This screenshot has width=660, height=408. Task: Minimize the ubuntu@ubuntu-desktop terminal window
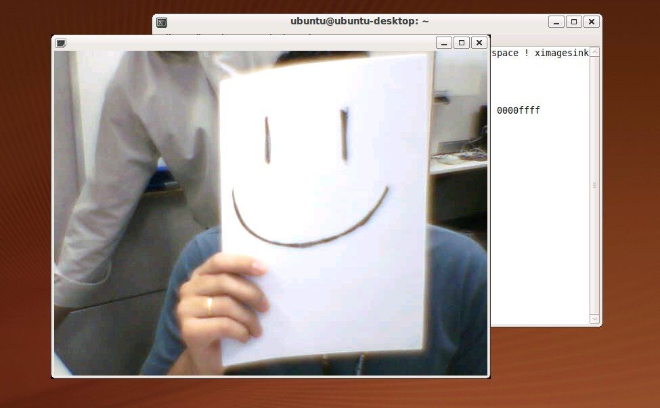pyautogui.click(x=556, y=22)
